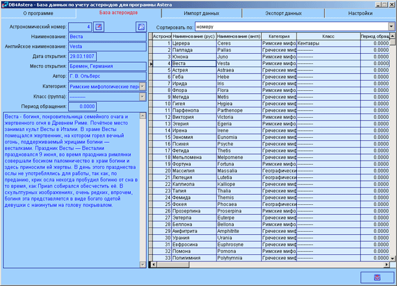Click the magnifier search icon
The width and height of the screenshot is (397, 286).
click(141, 27)
